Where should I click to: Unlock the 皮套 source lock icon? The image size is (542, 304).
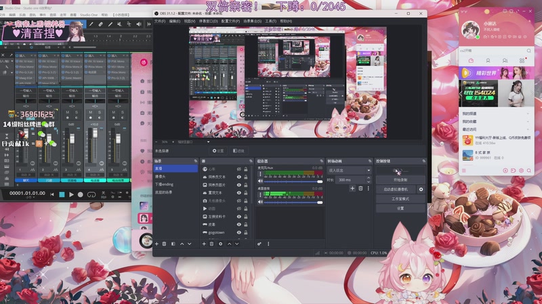click(x=246, y=224)
